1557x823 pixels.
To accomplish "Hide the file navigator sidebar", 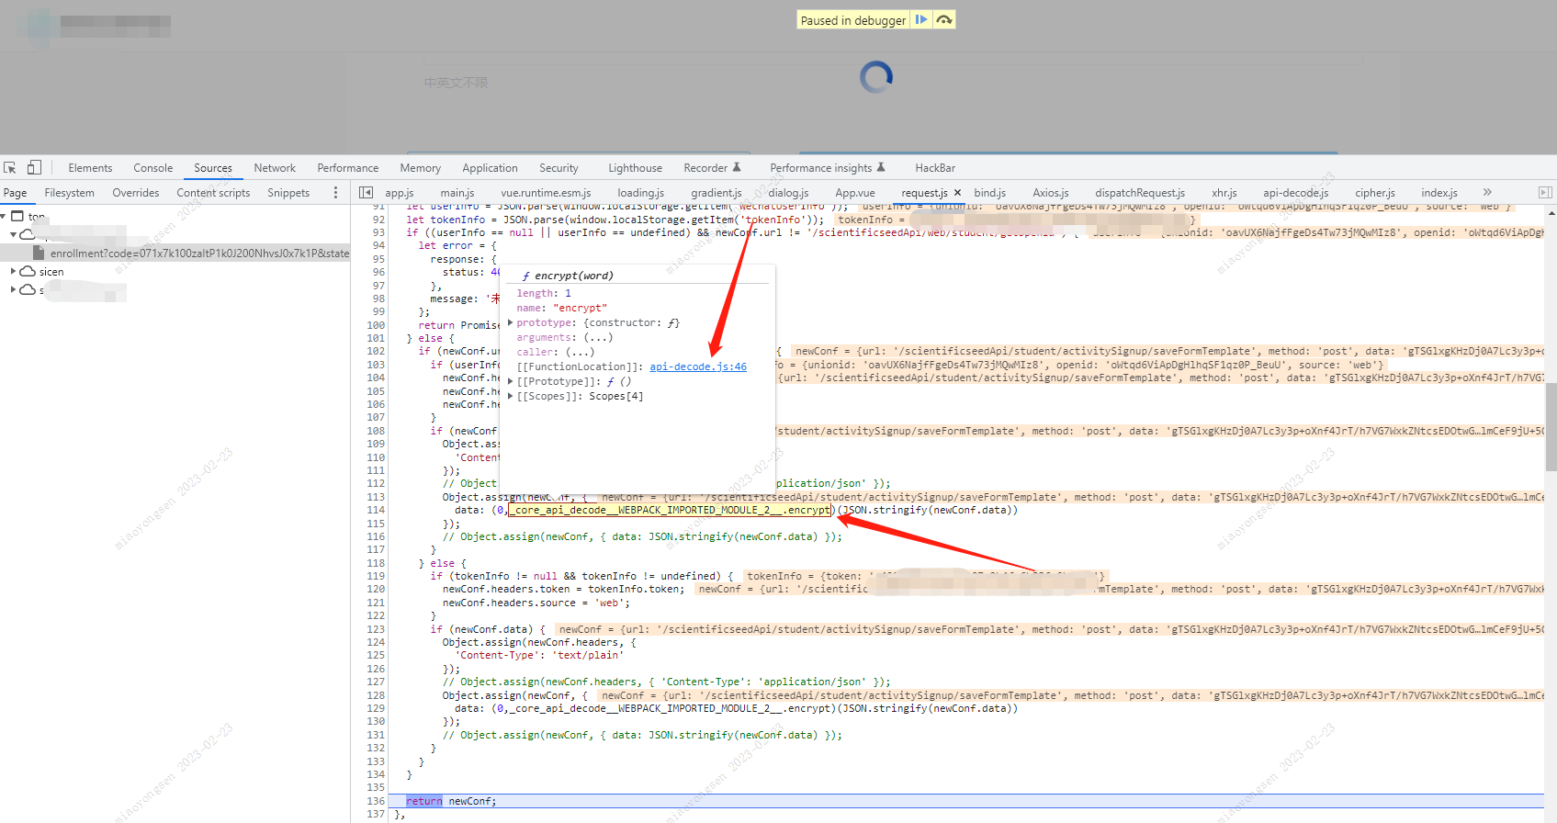I will click(366, 193).
